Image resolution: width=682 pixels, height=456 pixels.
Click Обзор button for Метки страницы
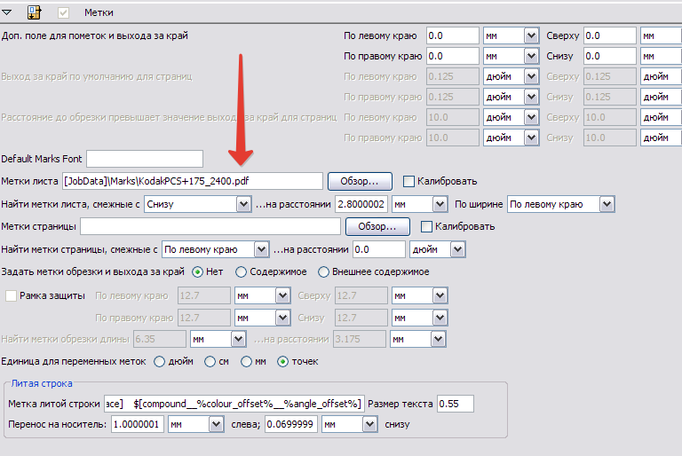coord(377,226)
